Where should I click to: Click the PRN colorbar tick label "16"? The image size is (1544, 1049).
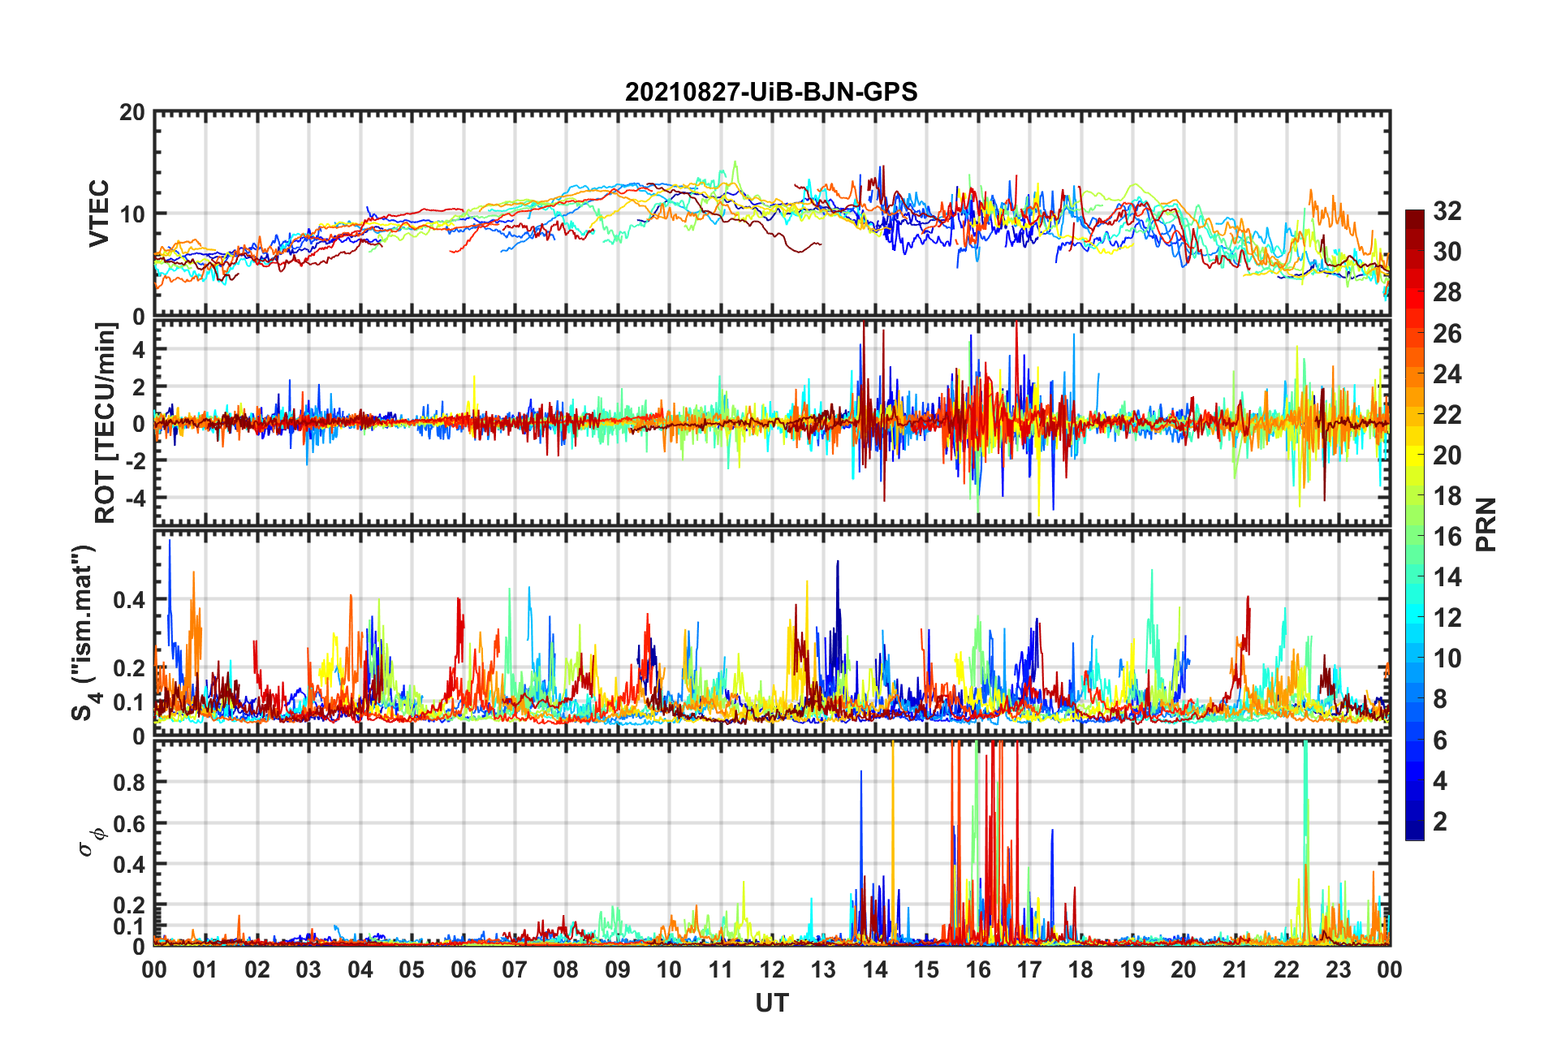pos(1447,536)
